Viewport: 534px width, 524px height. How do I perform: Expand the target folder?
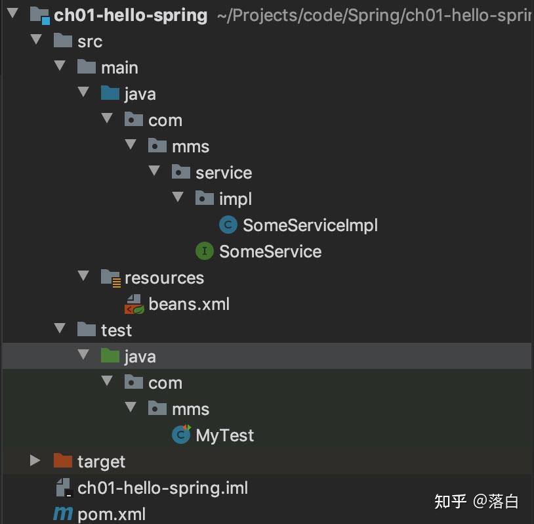pyautogui.click(x=35, y=460)
